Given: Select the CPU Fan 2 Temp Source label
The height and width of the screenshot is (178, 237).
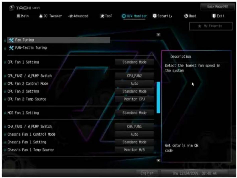Looking at the screenshot, I should (x=27, y=99).
